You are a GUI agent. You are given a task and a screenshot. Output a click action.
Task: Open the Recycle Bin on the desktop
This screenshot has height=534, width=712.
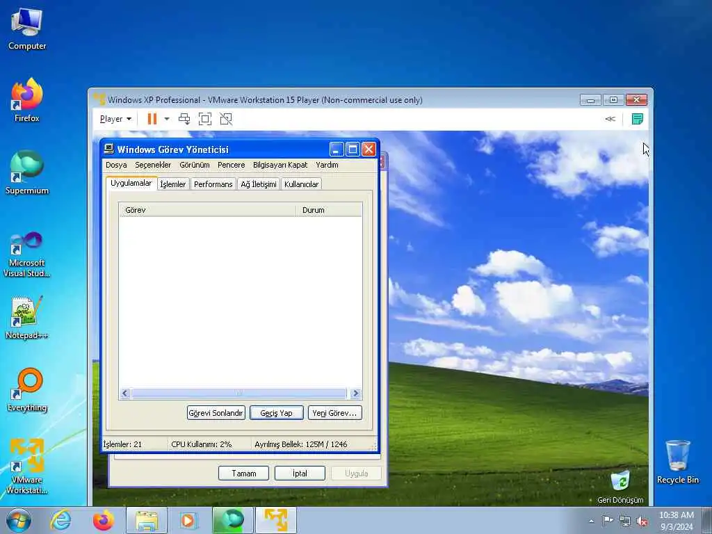coord(677,462)
